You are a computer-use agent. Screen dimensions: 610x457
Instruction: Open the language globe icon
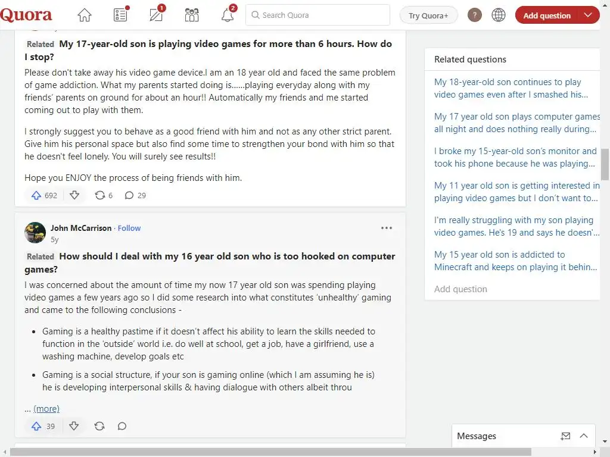tap(499, 15)
